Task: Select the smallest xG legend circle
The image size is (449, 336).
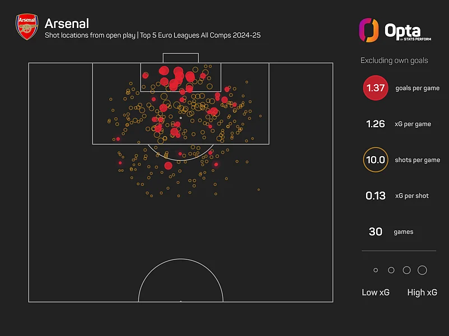Action: [x=376, y=270]
